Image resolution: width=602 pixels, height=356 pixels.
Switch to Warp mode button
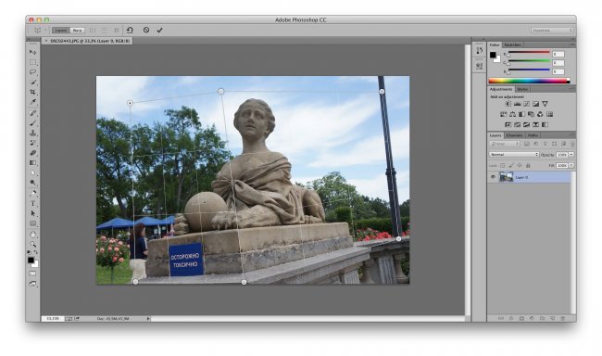(77, 30)
